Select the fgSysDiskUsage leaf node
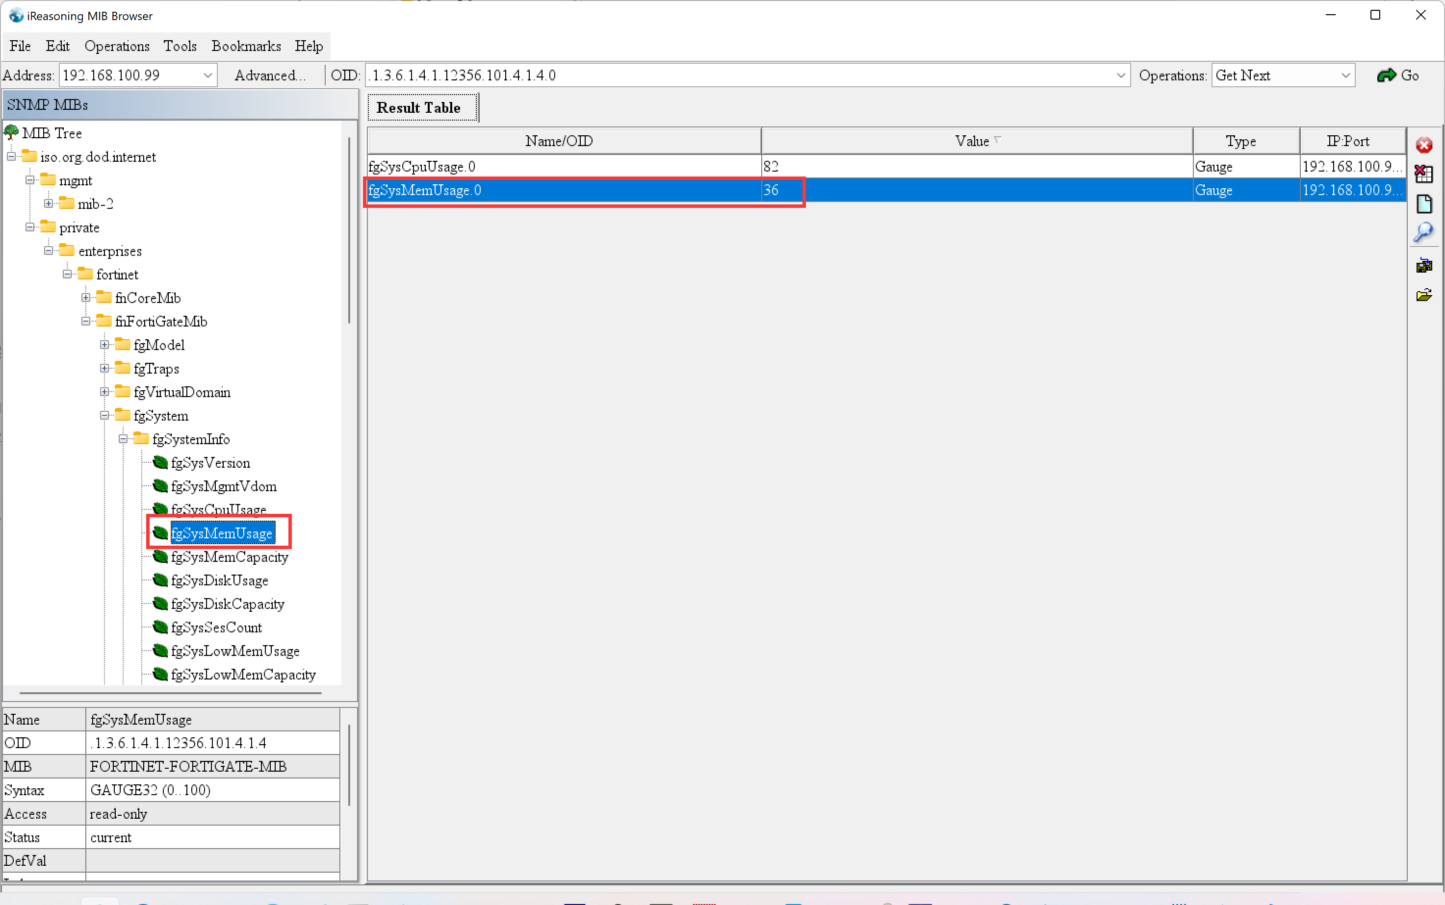Screen dimensions: 1445x905 (219, 580)
